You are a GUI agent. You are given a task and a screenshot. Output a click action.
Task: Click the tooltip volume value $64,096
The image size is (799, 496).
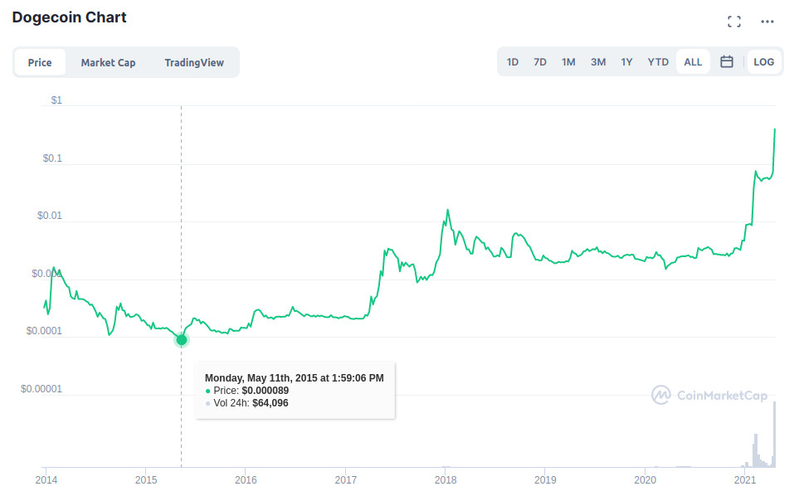(x=270, y=403)
